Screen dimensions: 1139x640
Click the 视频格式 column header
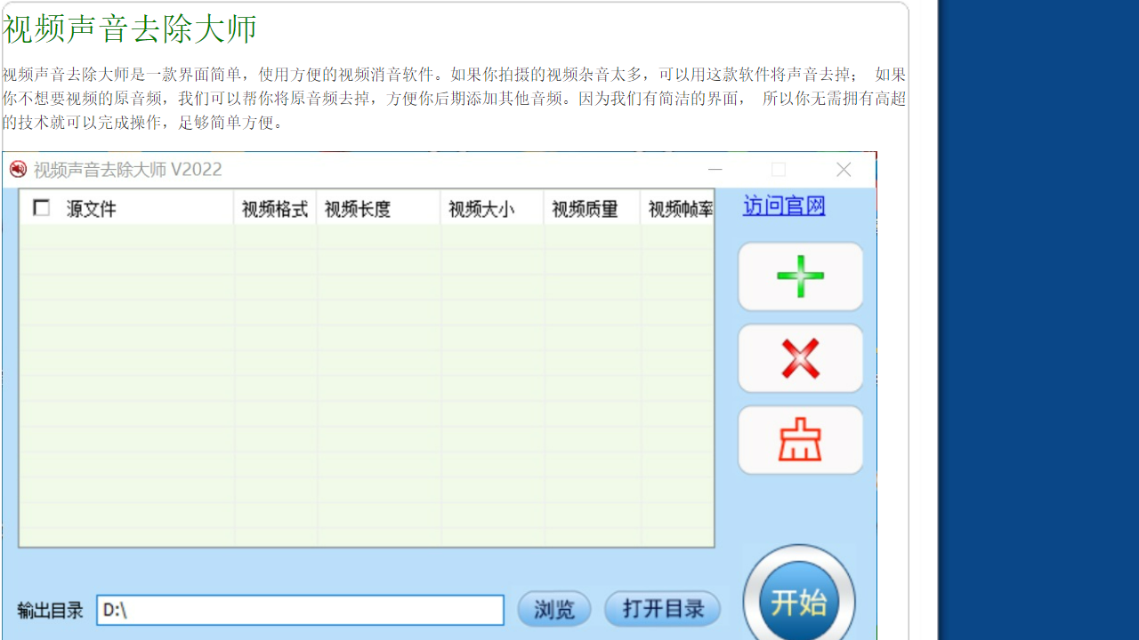(x=273, y=208)
